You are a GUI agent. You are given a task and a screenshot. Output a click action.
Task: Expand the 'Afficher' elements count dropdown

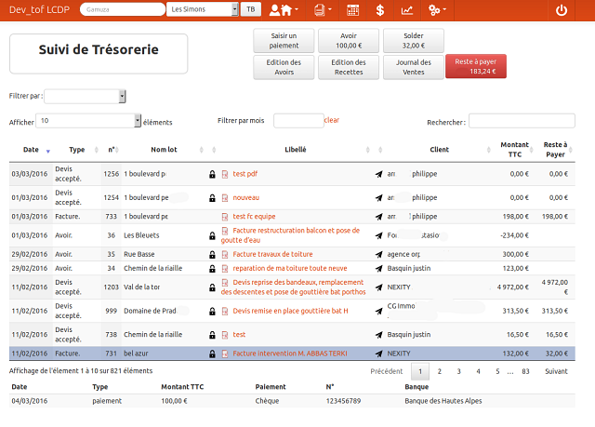(x=89, y=121)
